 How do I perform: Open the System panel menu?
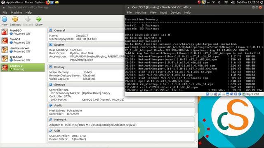pos(40,2)
